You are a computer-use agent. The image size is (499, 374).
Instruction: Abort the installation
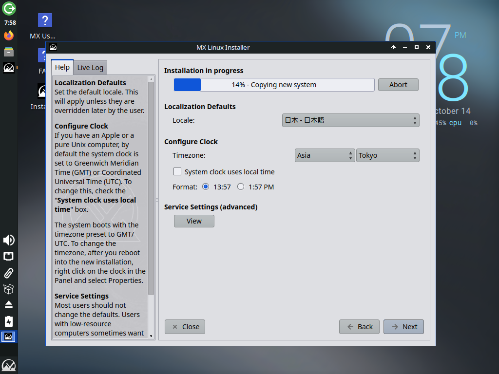(x=398, y=85)
